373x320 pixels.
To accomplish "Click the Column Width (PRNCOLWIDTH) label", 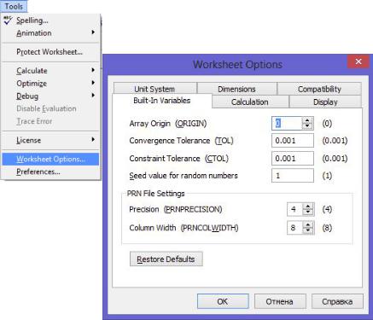I will (184, 228).
